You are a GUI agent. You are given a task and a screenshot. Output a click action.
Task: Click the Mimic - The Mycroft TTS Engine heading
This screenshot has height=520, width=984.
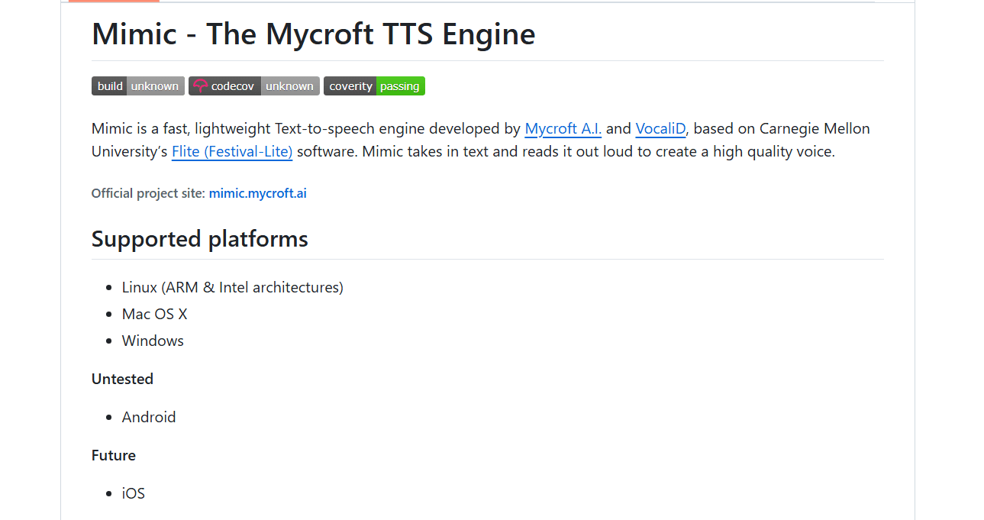tap(314, 34)
